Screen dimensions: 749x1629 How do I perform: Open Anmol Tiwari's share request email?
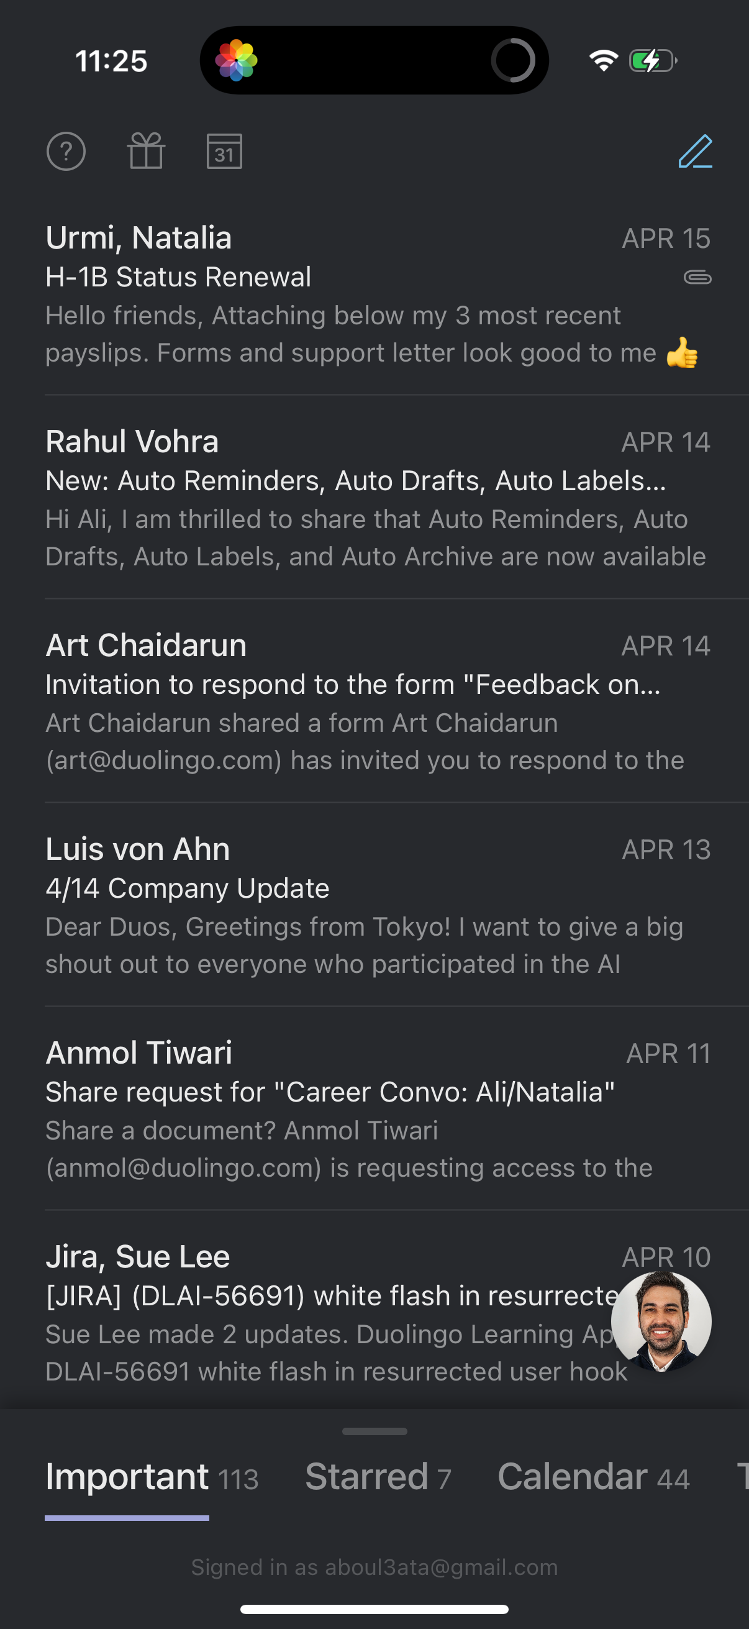point(354,1110)
